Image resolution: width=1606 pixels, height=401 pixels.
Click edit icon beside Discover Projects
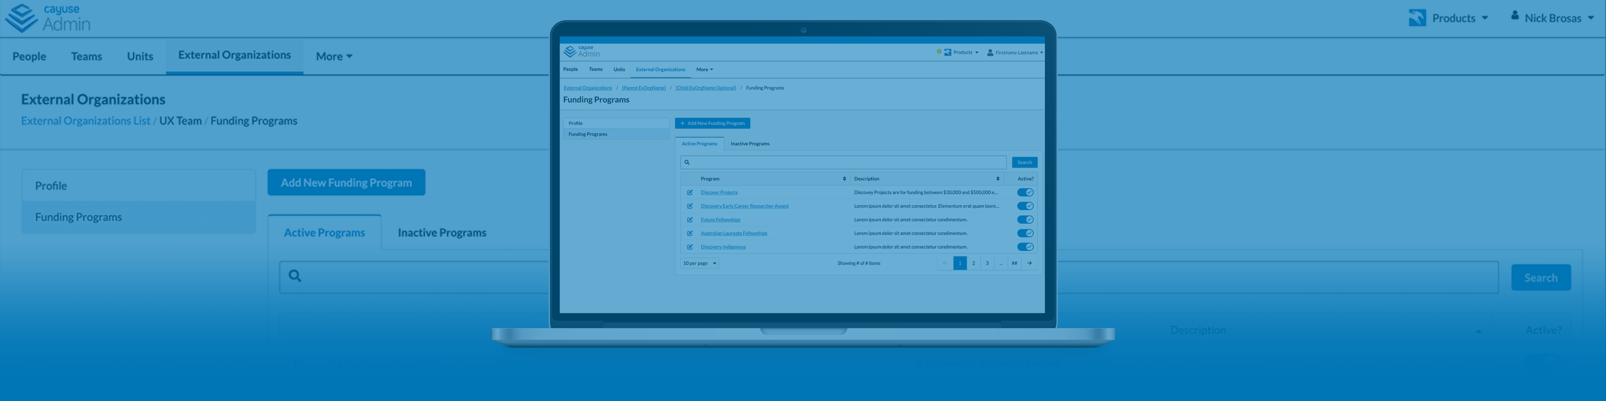tap(690, 192)
